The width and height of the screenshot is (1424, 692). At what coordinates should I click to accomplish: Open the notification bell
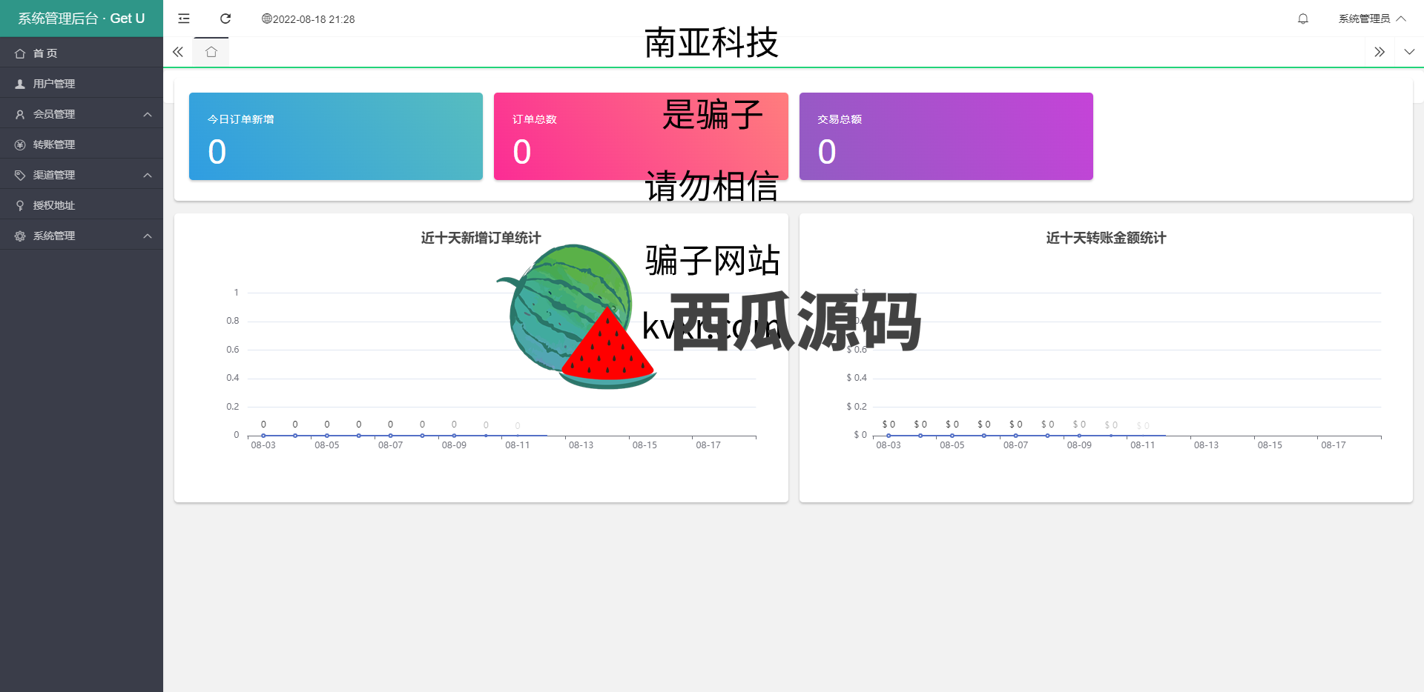1303,19
